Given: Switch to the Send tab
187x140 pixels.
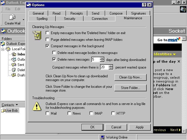Looking at the screenshot, I should tap(96, 13).
